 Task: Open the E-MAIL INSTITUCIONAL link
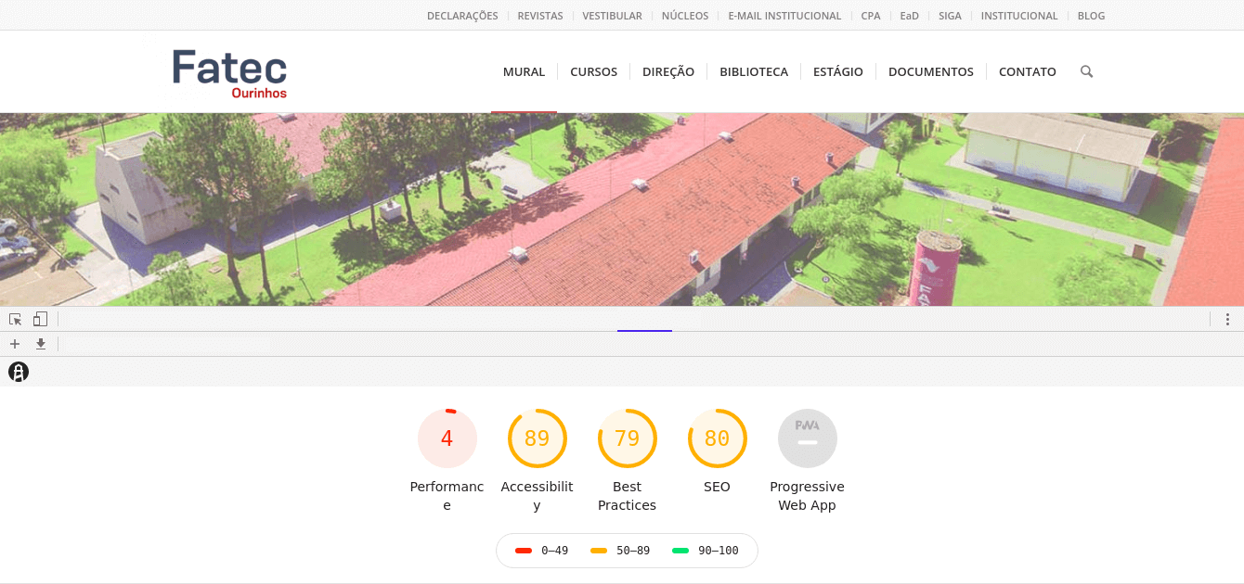point(784,16)
